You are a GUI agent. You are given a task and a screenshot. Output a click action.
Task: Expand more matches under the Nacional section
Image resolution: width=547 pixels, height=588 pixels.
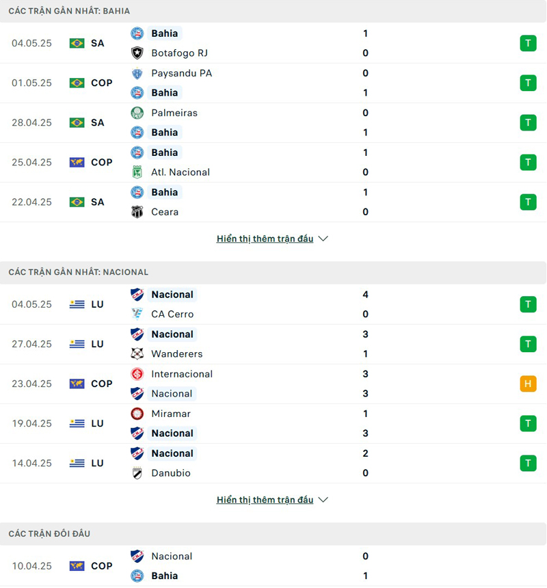coord(265,500)
